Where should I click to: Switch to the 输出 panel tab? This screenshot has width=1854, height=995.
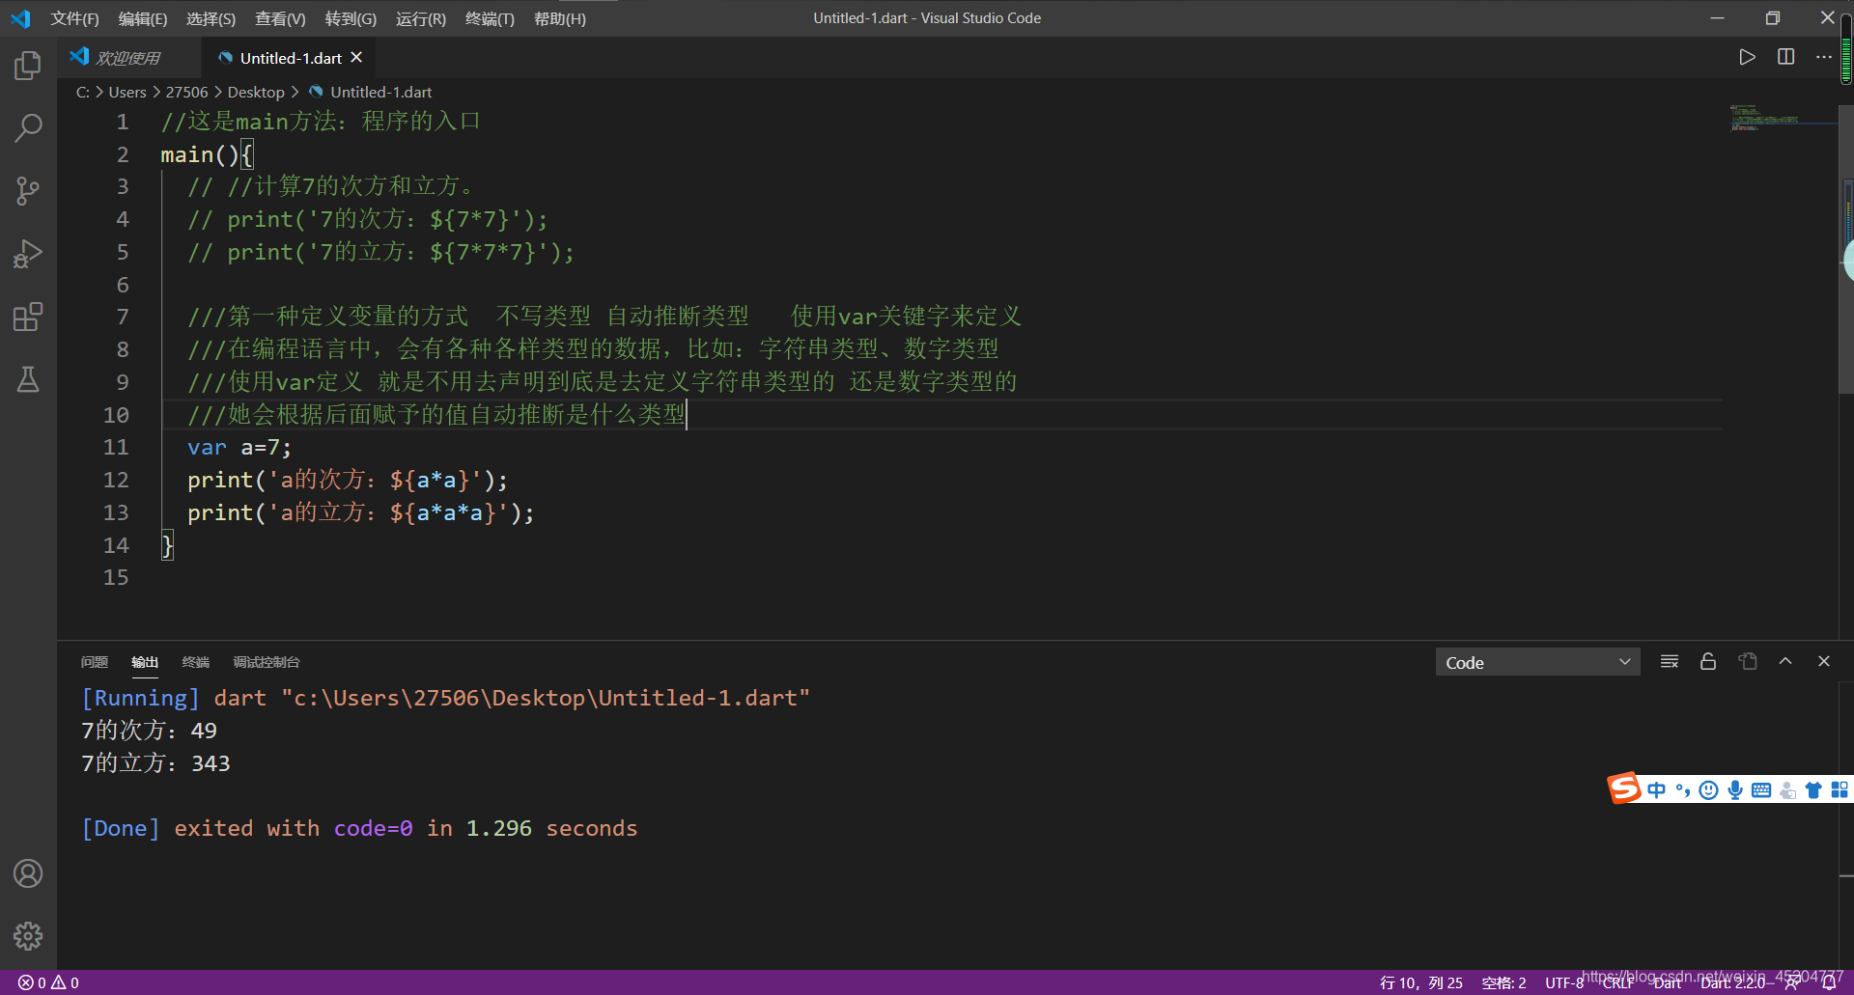pyautogui.click(x=145, y=662)
